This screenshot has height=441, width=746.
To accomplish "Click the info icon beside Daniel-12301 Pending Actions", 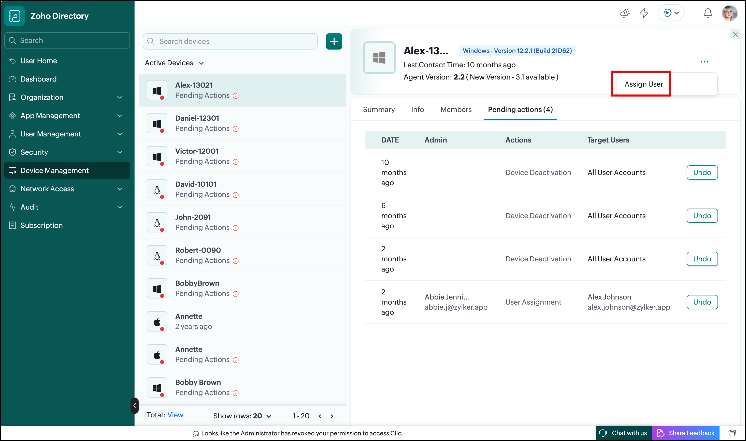I will pos(236,129).
